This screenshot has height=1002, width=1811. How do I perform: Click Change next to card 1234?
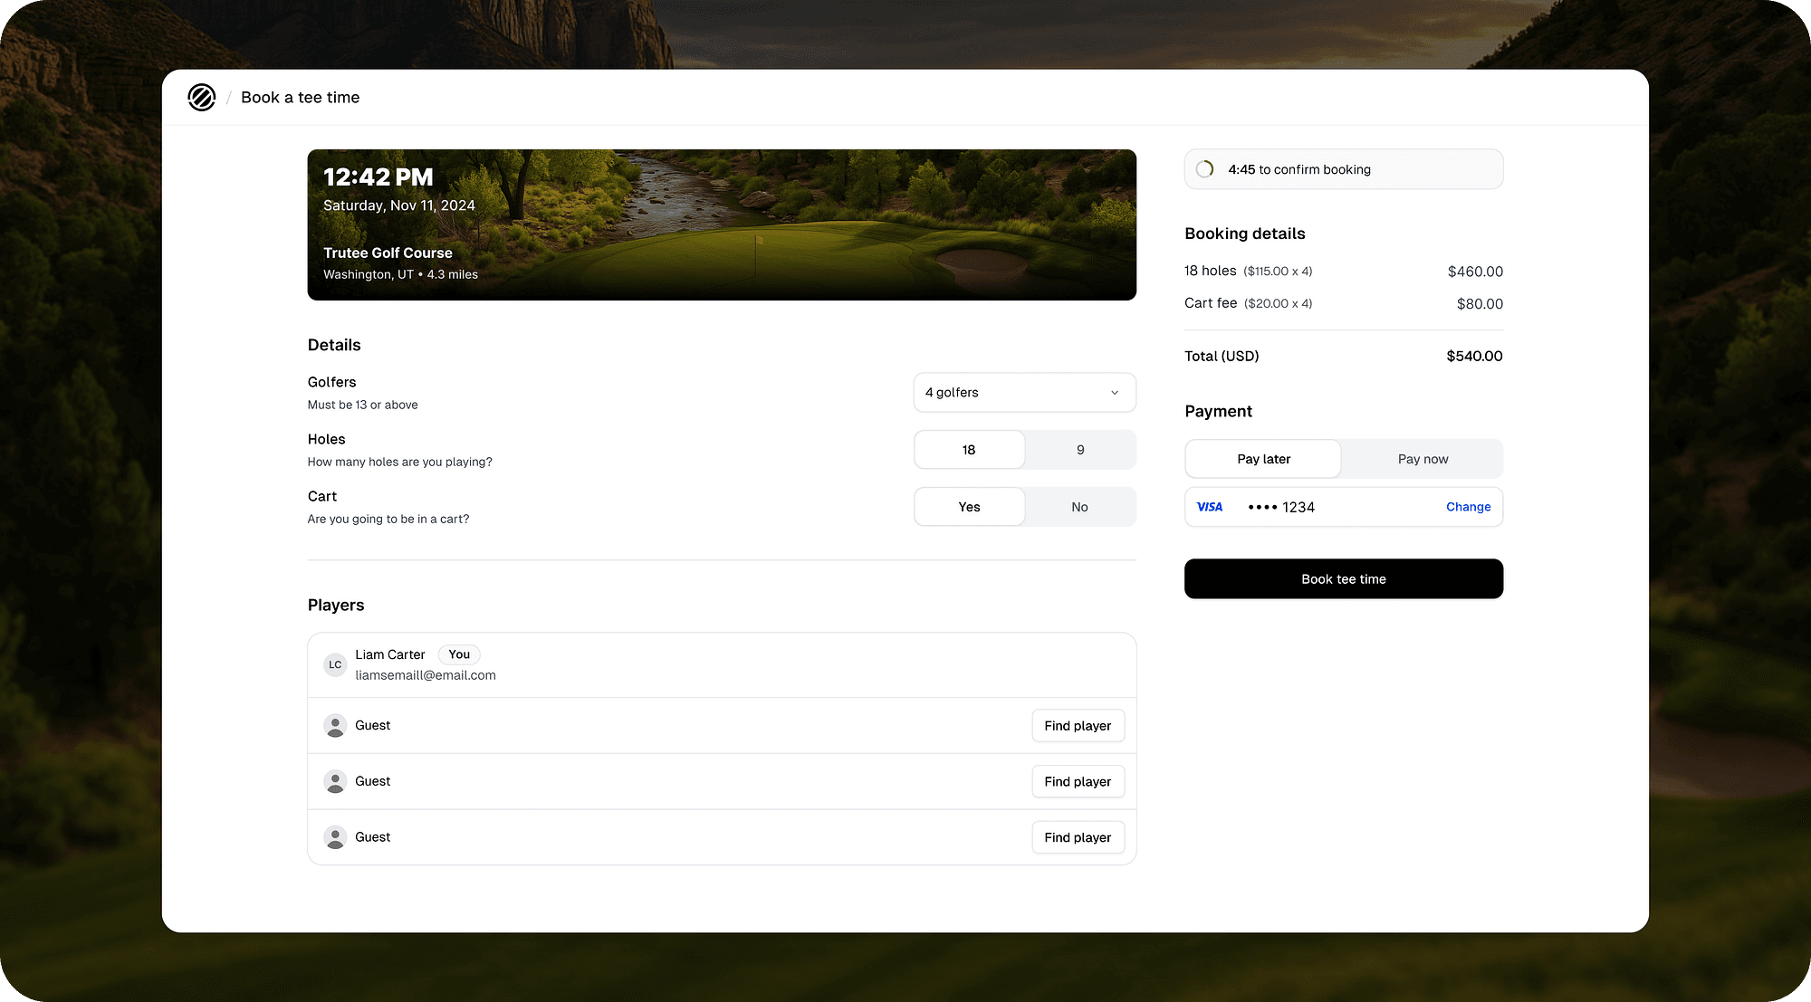pos(1468,507)
